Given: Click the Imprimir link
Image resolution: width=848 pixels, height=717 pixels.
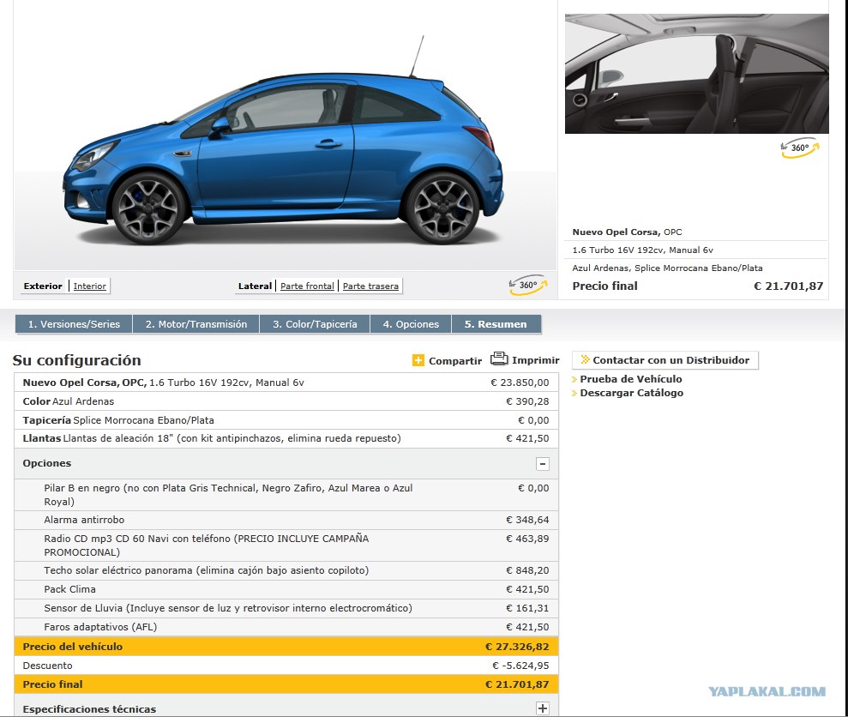Looking at the screenshot, I should click(535, 360).
